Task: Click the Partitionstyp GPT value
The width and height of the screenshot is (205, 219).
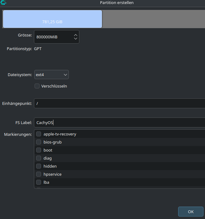Action: coord(38,49)
